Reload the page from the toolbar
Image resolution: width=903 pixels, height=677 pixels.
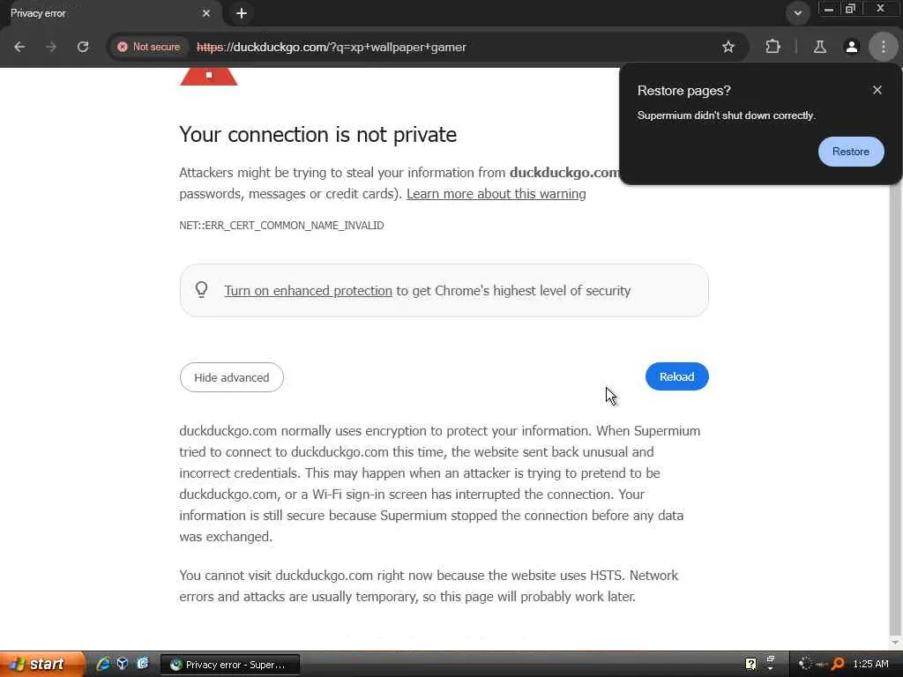coord(83,47)
